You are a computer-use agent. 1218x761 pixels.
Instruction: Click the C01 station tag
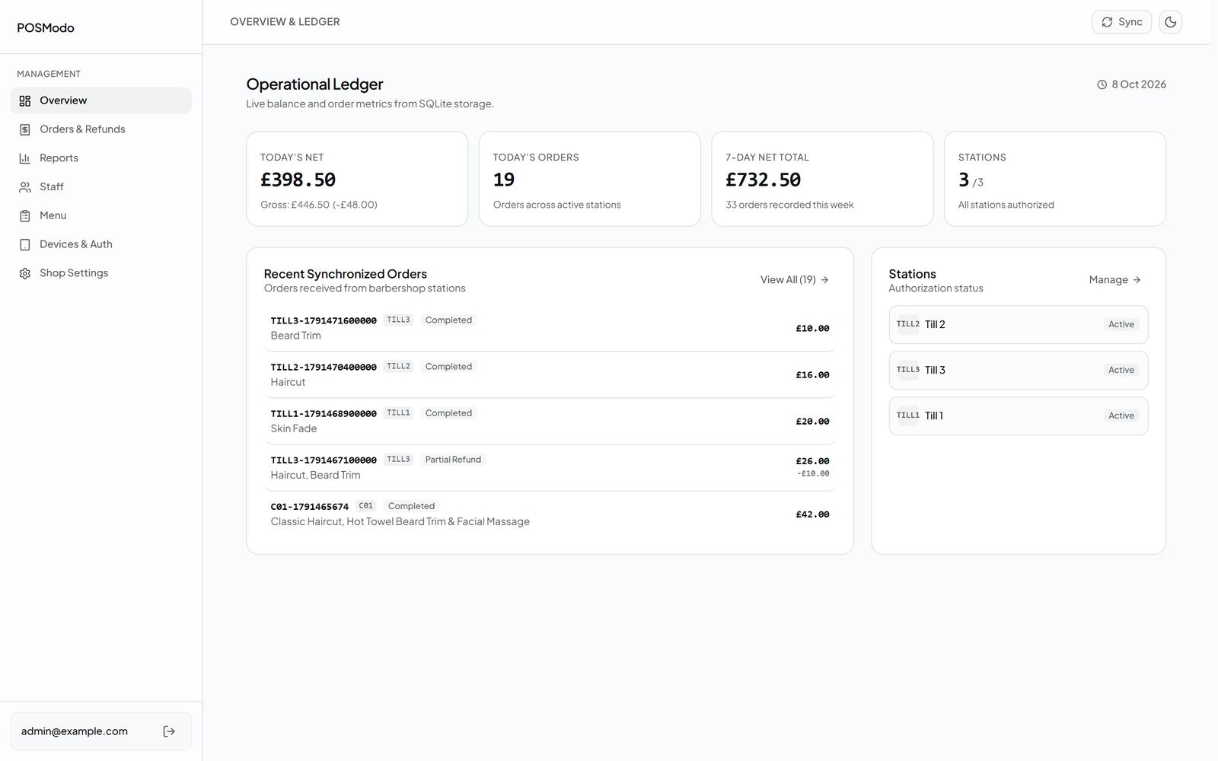pos(366,506)
